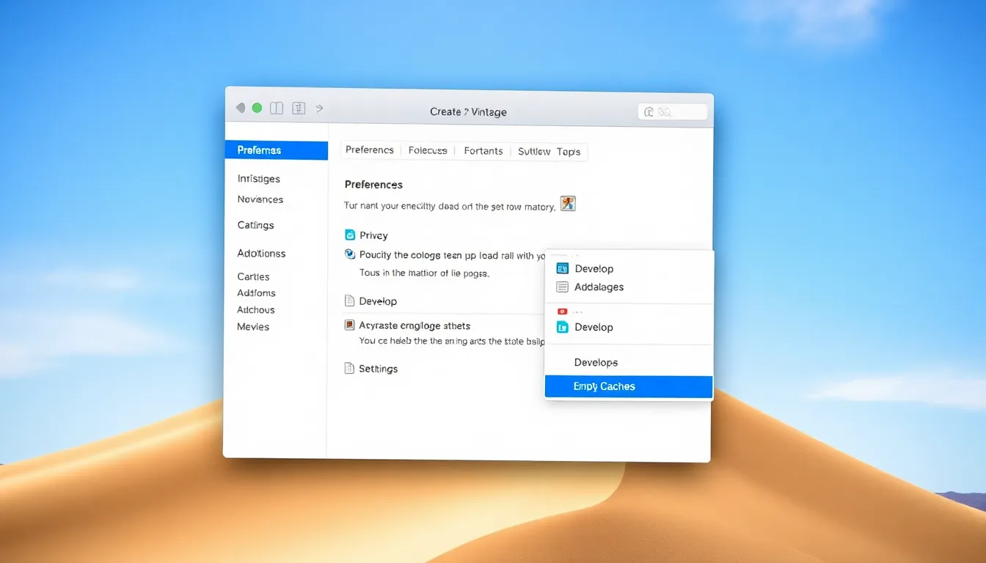Click the orange icon beside Acyraste engloge athets
Image resolution: width=986 pixels, height=563 pixels.
point(350,325)
